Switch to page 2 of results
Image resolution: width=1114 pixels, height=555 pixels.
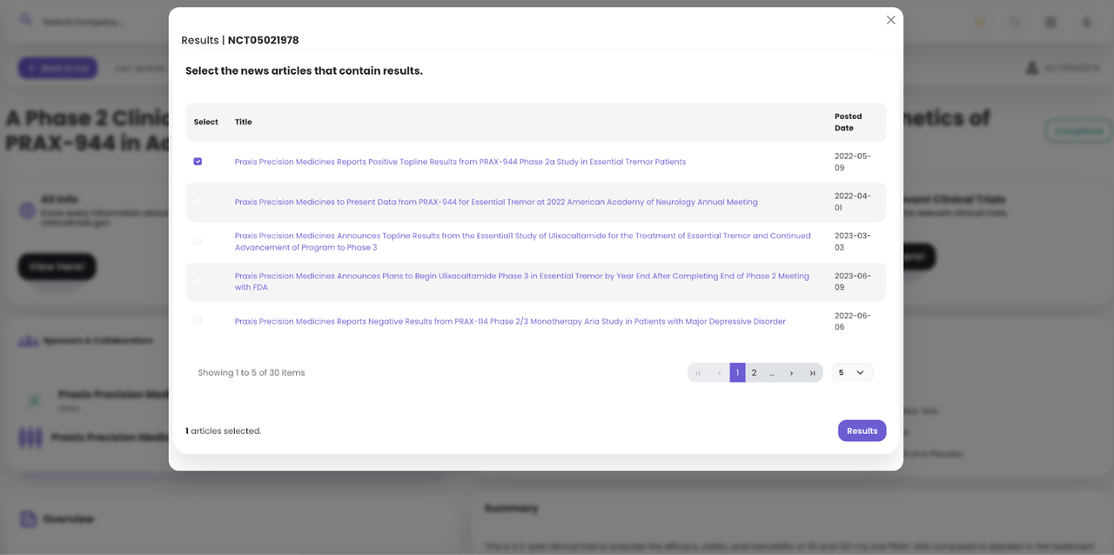(x=754, y=373)
